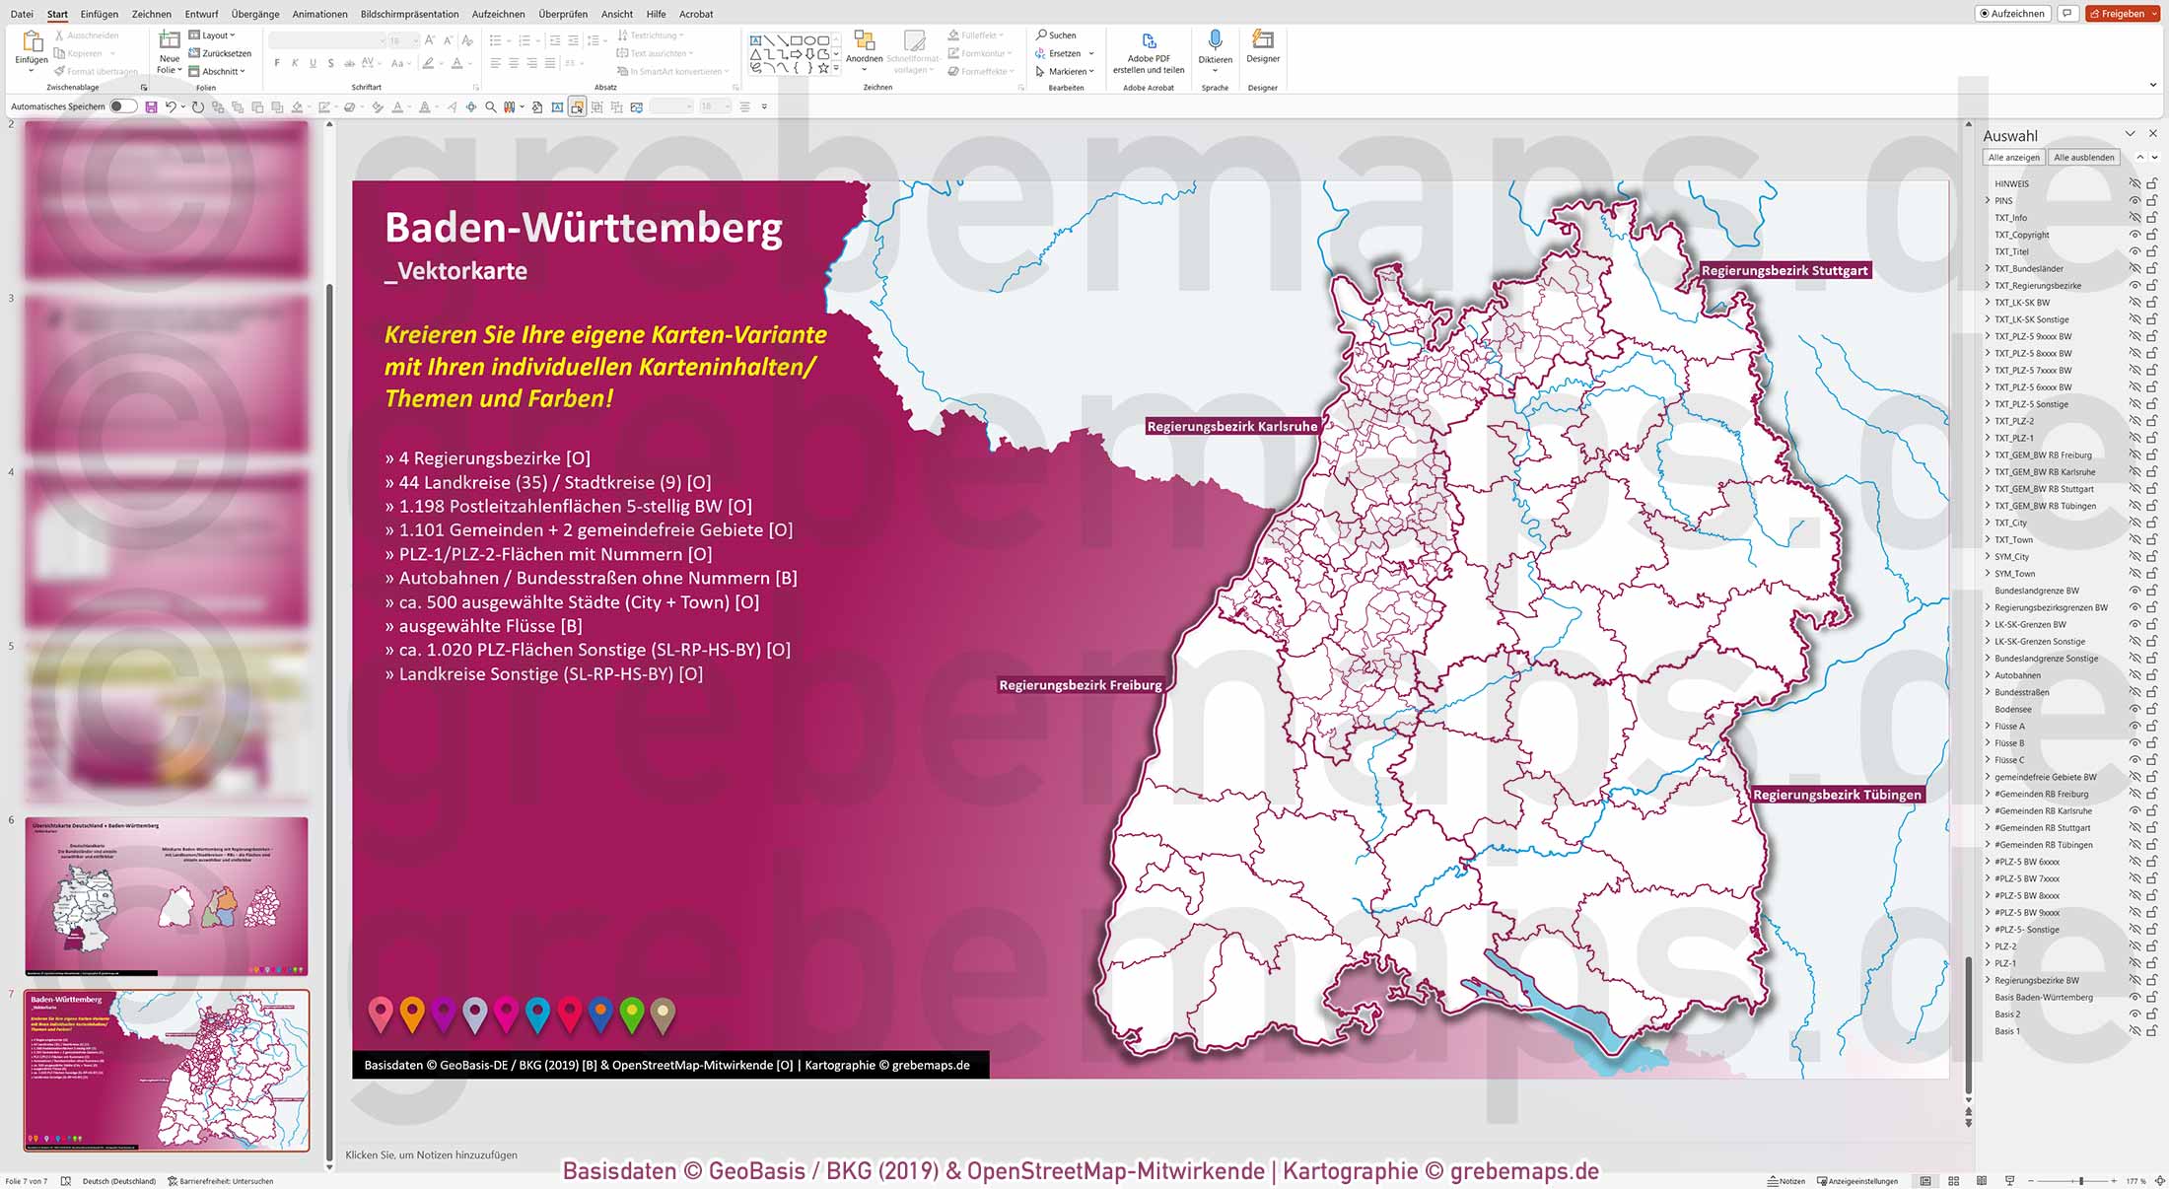Click the Freigeben button top right
2169x1189 pixels.
2120,13
